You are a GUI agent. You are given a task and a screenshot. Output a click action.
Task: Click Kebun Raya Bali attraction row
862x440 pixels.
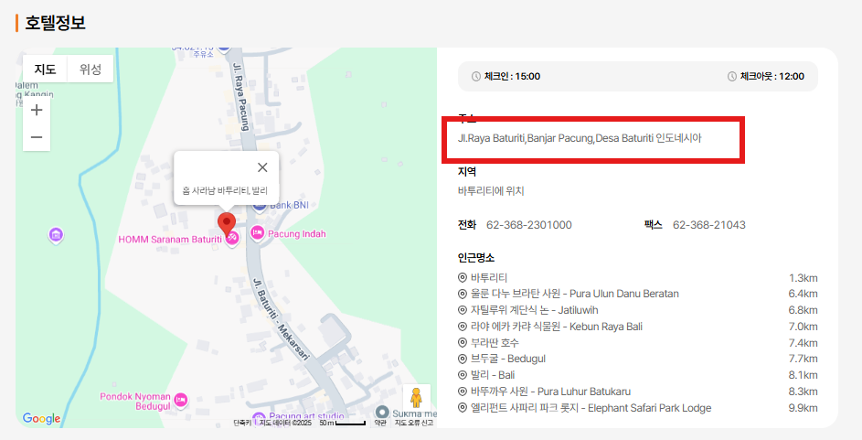tap(638, 327)
